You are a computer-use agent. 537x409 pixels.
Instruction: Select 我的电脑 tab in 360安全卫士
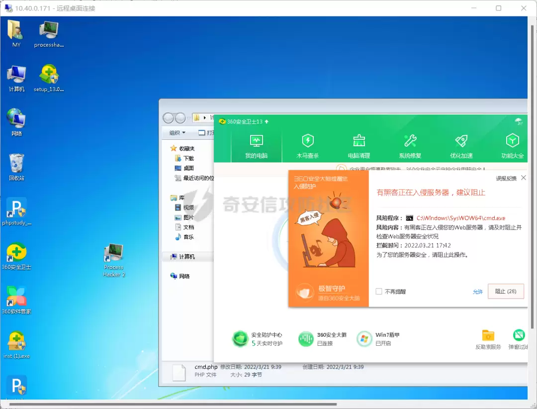coord(256,146)
